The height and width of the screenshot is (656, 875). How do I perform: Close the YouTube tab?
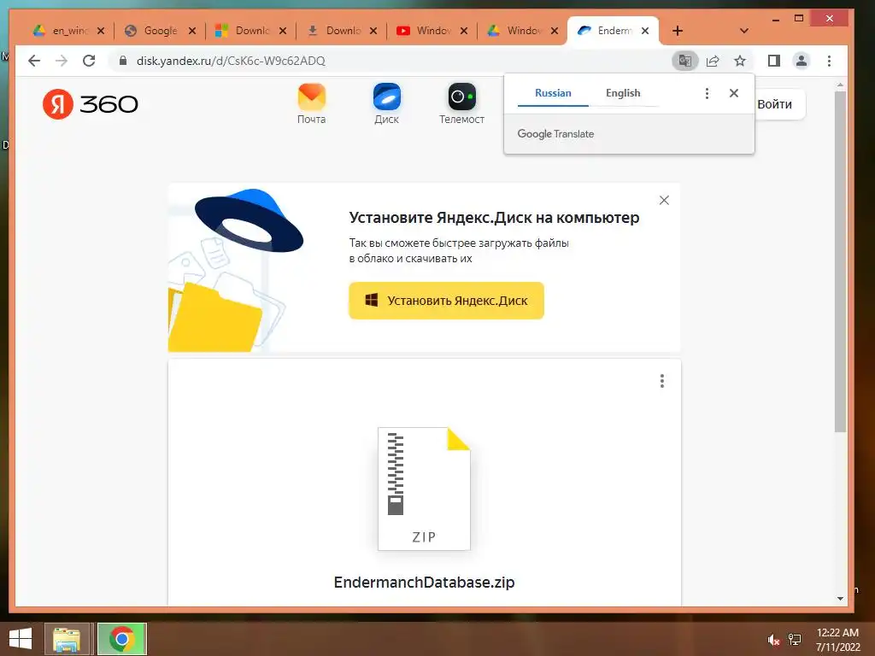(x=464, y=31)
